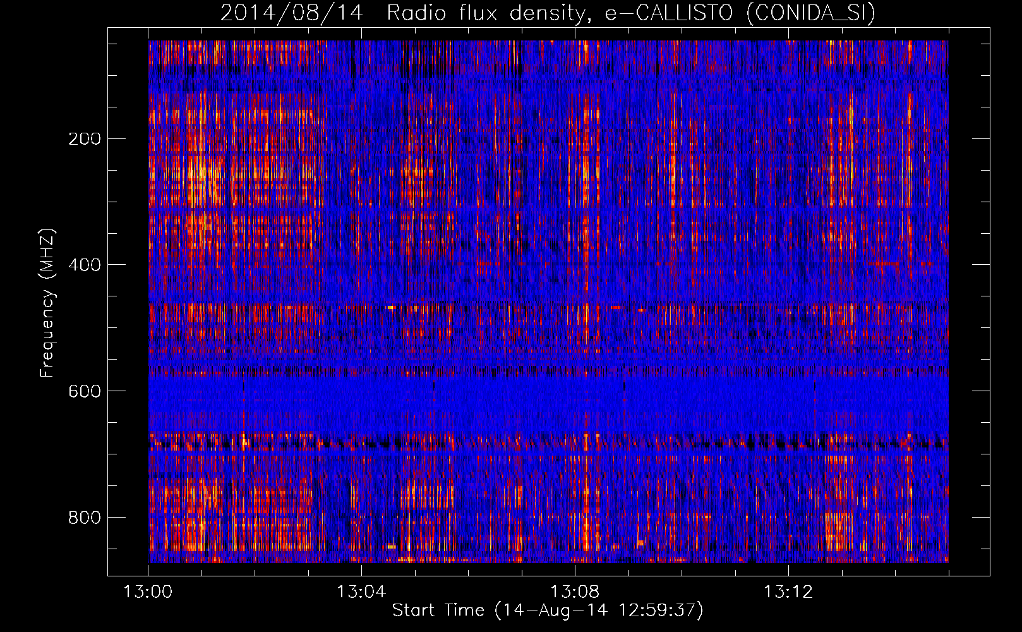The width and height of the screenshot is (1022, 632).
Task: Click the 800 frequency tick label
Action: (85, 518)
